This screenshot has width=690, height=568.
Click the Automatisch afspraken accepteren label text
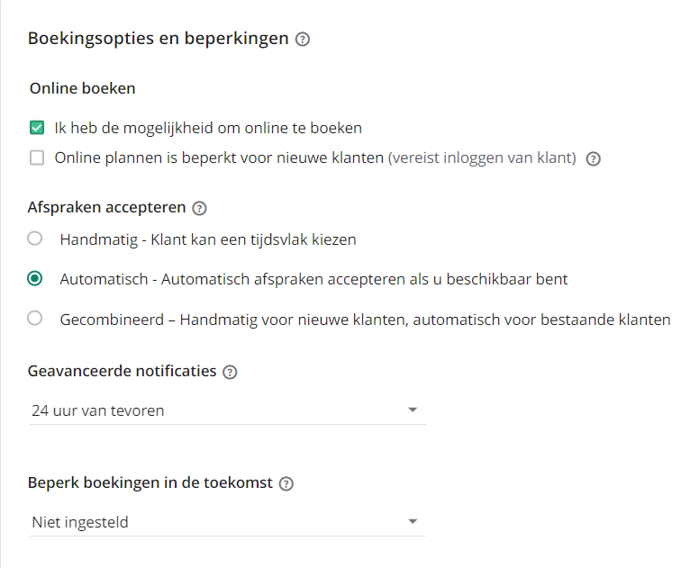click(313, 280)
